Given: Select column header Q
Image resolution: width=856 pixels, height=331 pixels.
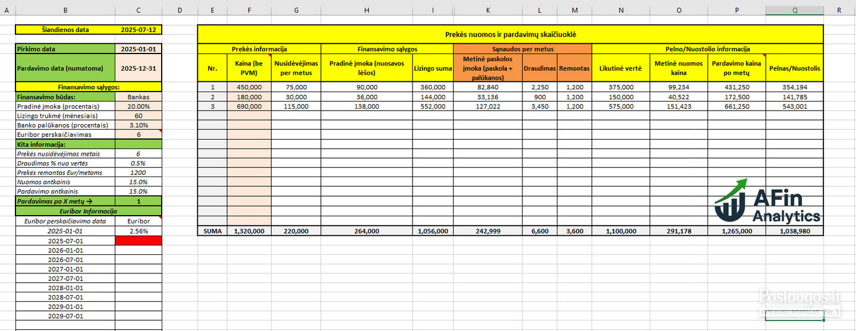Looking at the screenshot, I should tap(794, 11).
